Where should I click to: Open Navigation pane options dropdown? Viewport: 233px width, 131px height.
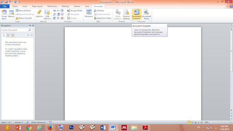(30, 25)
